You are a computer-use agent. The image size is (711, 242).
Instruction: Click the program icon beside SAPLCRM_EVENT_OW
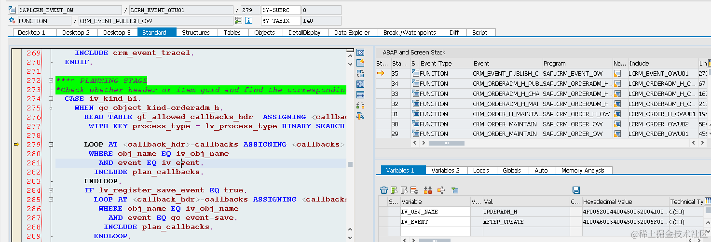[x=13, y=10]
